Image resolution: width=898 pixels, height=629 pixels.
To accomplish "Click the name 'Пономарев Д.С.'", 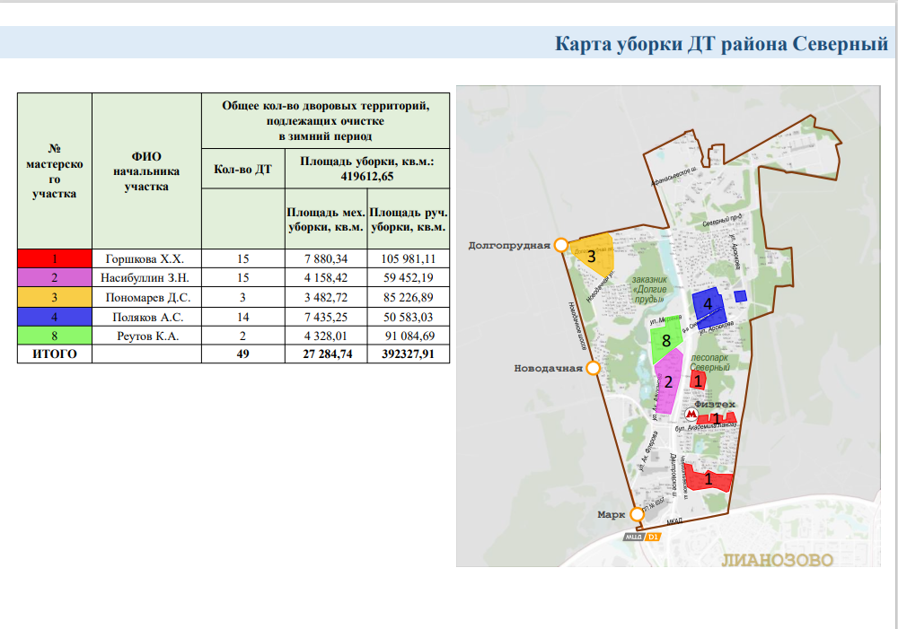I will tap(148, 298).
